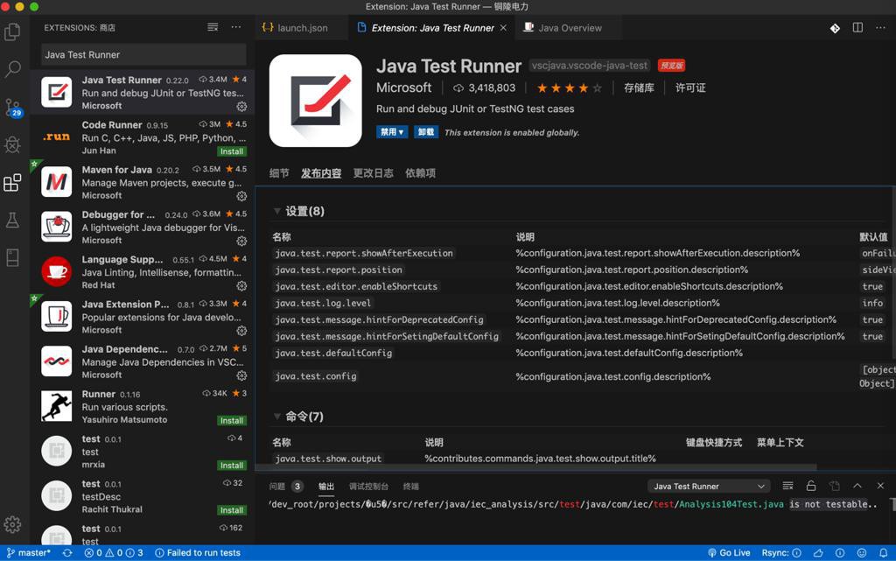The height and width of the screenshot is (561, 896).
Task: Open the disable (禁用) dropdown button
Action: tap(392, 132)
